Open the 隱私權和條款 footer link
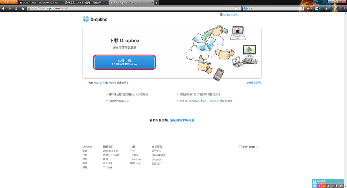This screenshot has height=188, width=347. [x=159, y=155]
